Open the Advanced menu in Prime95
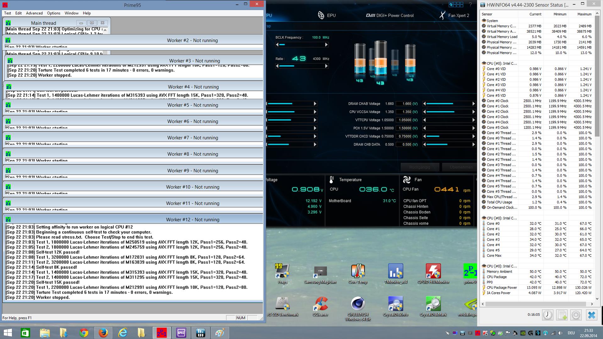This screenshot has width=603, height=339. tap(34, 13)
